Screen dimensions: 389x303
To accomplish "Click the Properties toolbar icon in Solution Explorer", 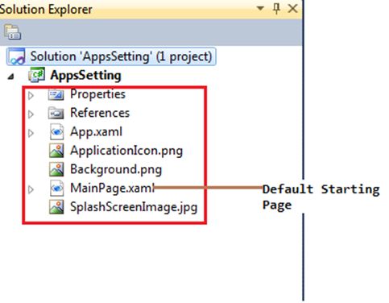I will [x=12, y=32].
